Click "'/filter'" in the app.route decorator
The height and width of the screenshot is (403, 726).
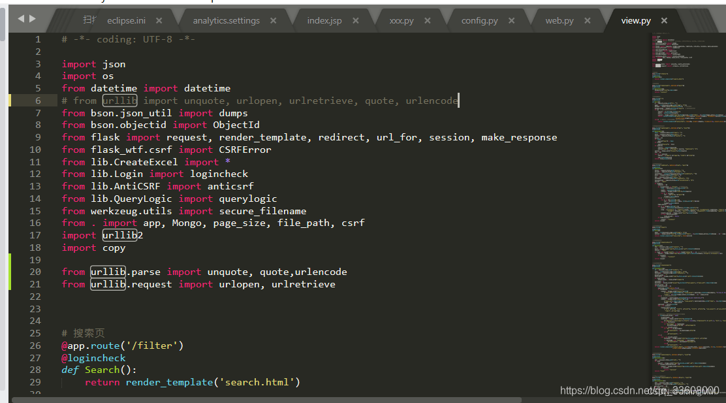[x=152, y=346]
